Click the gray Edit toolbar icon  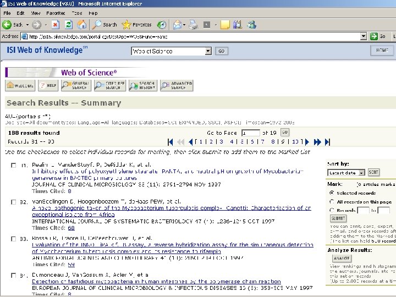pyautogui.click(x=207, y=25)
